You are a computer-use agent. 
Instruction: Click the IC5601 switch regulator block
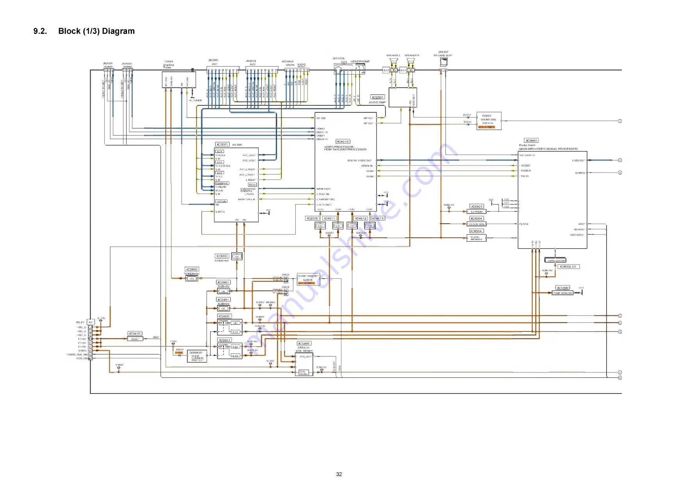230,351
